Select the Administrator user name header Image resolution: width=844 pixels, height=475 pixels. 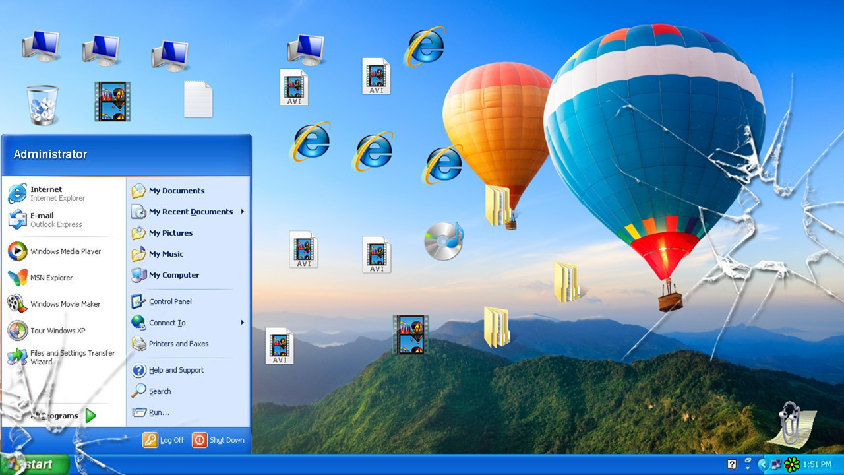coord(50,154)
